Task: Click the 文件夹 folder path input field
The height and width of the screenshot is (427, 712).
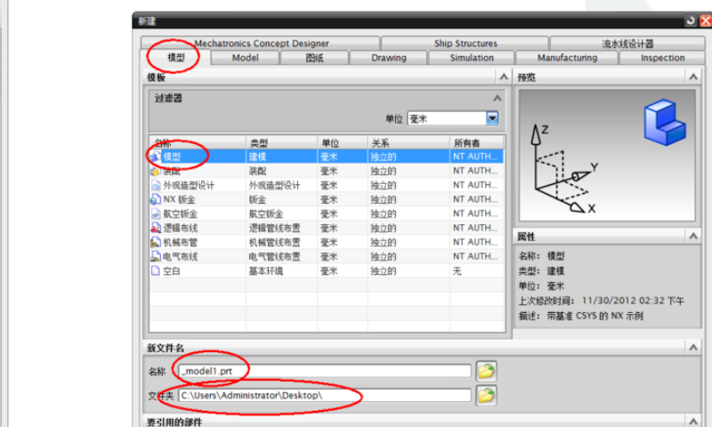Action: [325, 395]
